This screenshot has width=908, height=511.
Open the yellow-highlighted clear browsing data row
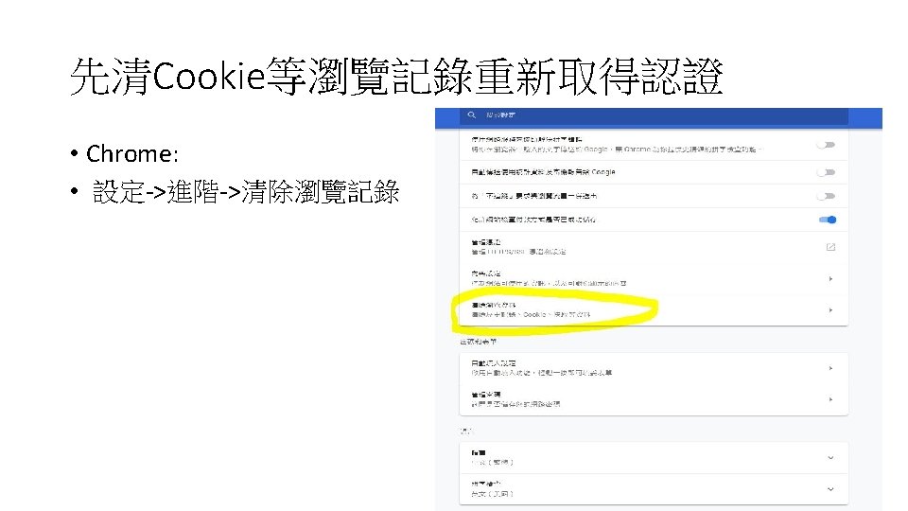pyautogui.click(x=654, y=310)
